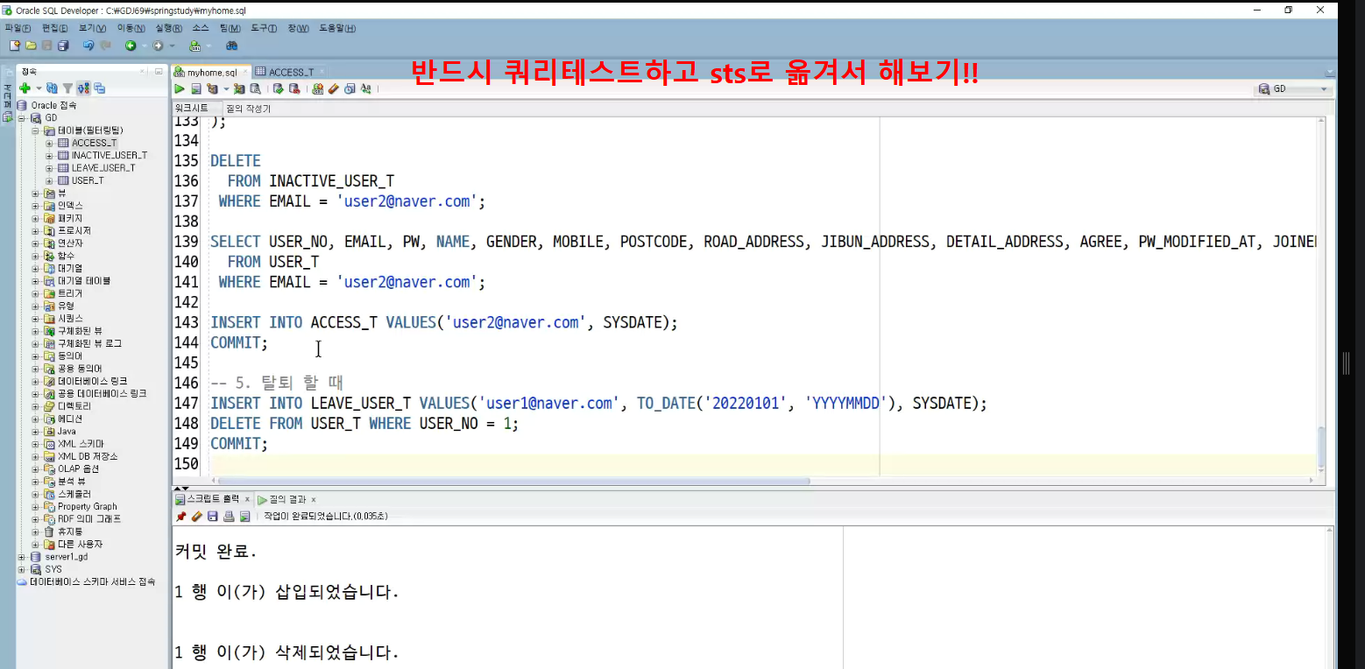Pin the script output with red pin icon
Viewport: 1365px width, 669px height.
[x=180, y=517]
